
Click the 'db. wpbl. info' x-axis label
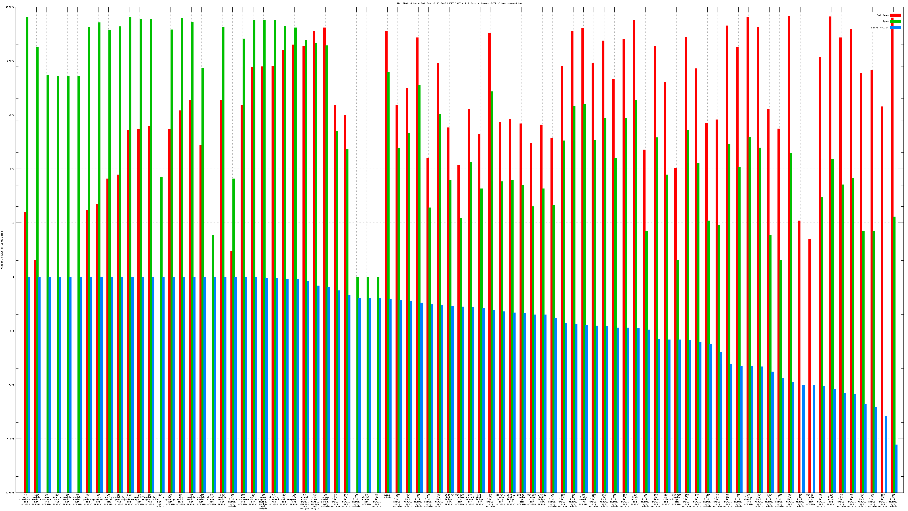(x=181, y=499)
